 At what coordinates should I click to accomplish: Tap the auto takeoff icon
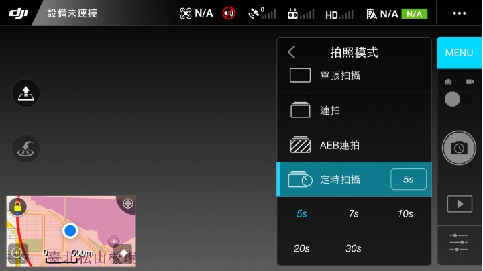click(26, 93)
